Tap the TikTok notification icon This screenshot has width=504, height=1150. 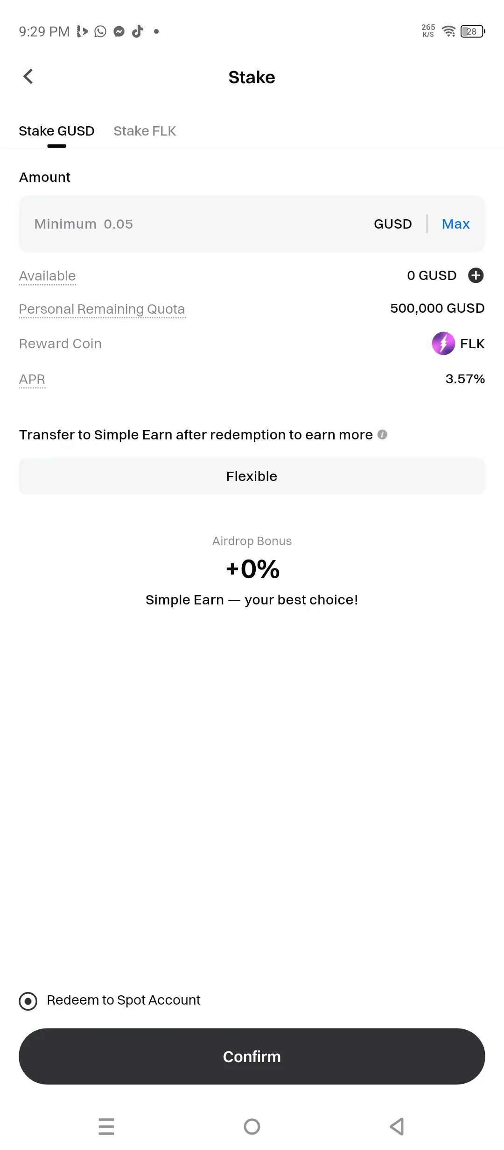click(138, 31)
